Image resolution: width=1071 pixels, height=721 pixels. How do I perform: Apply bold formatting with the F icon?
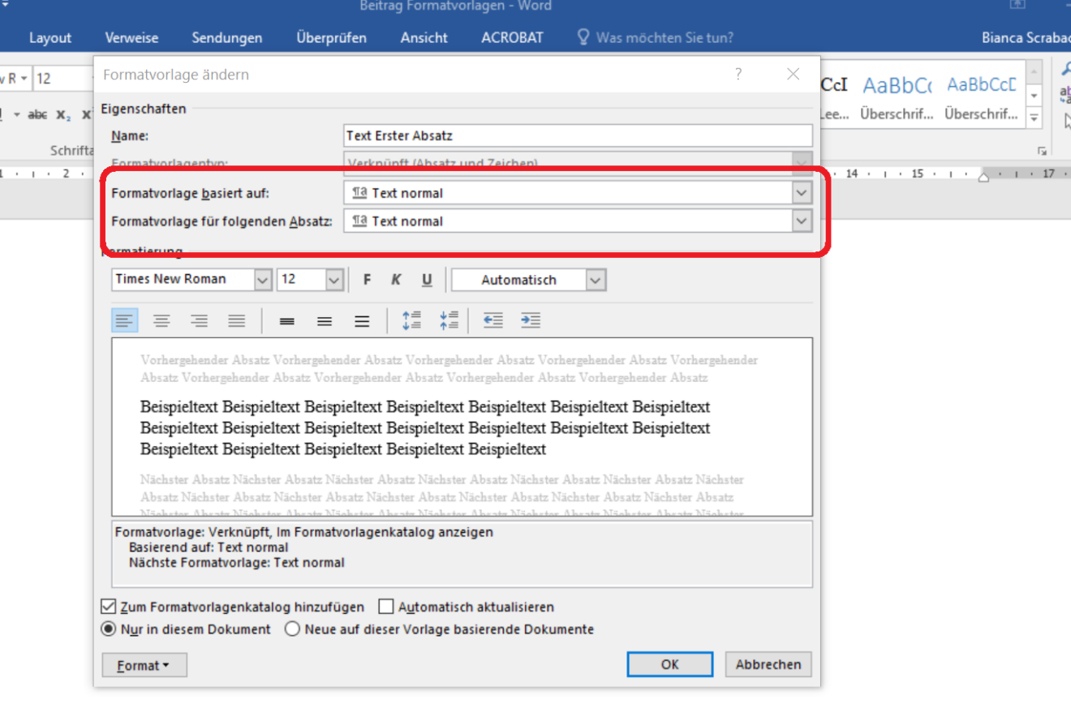(367, 279)
